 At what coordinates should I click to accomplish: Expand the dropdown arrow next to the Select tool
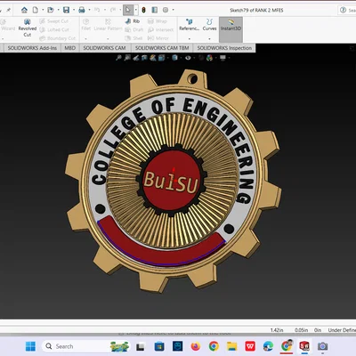click(x=136, y=10)
